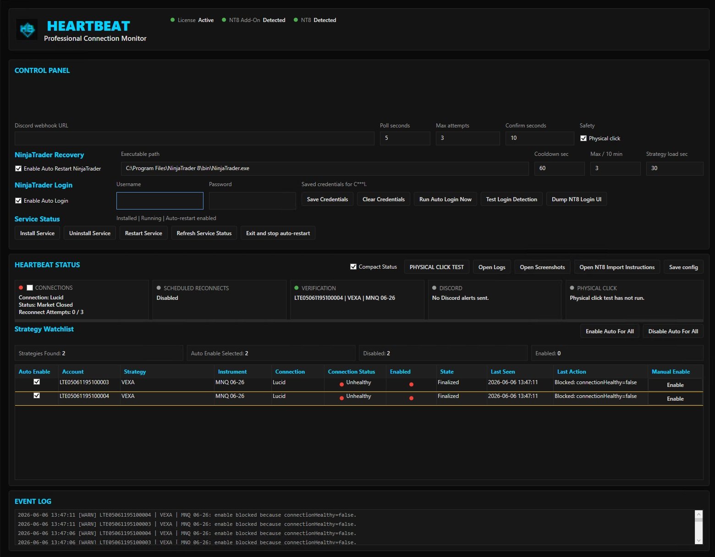Open Screenshots button
715x557 pixels.
[542, 267]
